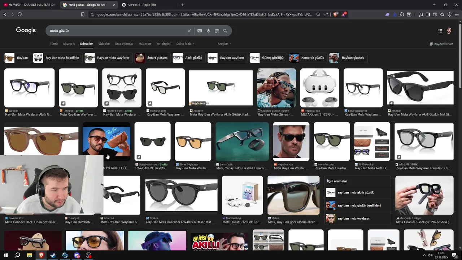The width and height of the screenshot is (462, 260).
Task: Open Brave Shields lion icon
Action: [335, 14]
